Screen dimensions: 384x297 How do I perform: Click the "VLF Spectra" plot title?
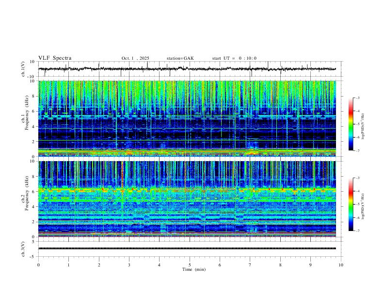55,58
